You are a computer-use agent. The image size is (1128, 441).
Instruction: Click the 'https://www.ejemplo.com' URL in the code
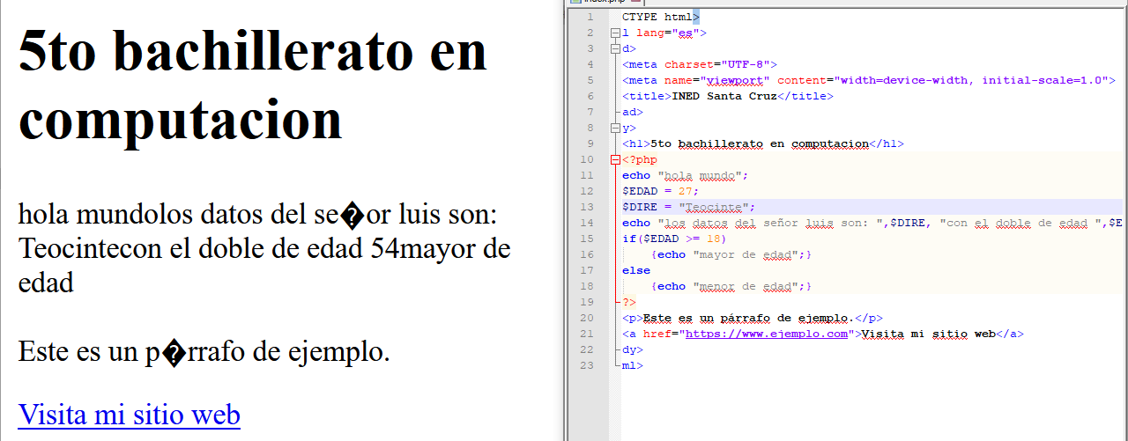coord(767,334)
